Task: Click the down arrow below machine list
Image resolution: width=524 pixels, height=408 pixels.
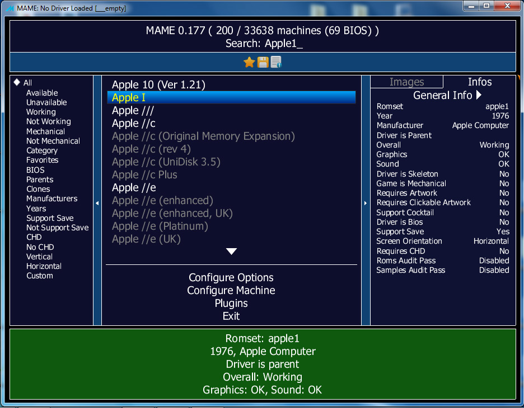Action: click(231, 251)
